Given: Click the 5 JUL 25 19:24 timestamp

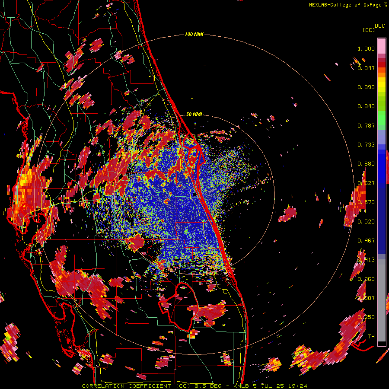Looking at the screenshot, I should pos(280,386).
